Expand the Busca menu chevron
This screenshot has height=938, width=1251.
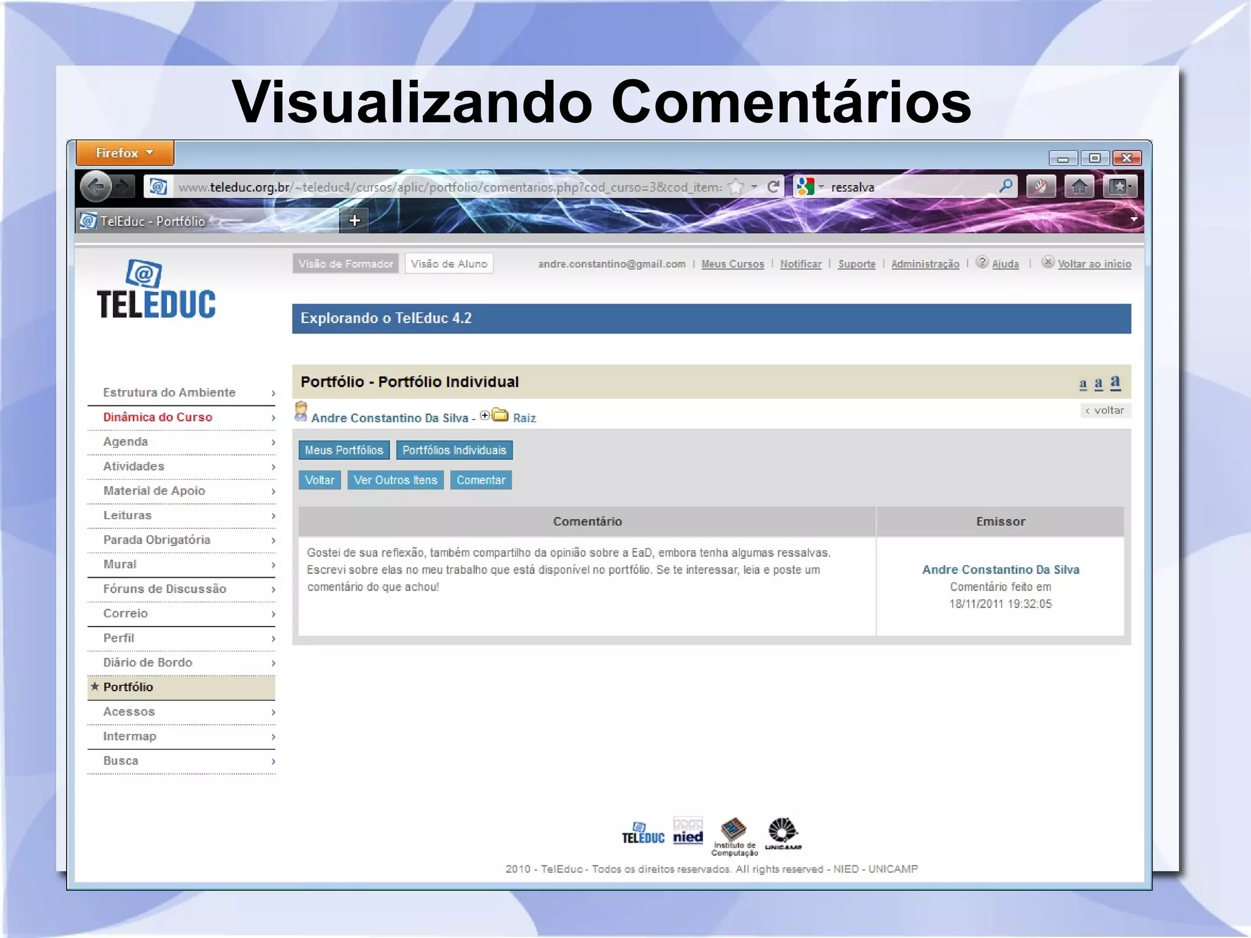coord(273,762)
